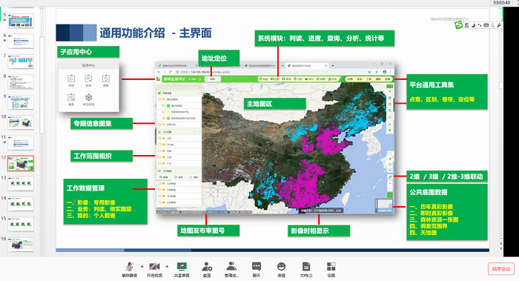Expand video options arrow beside camera
This screenshot has height=281, width=519.
click(167, 266)
